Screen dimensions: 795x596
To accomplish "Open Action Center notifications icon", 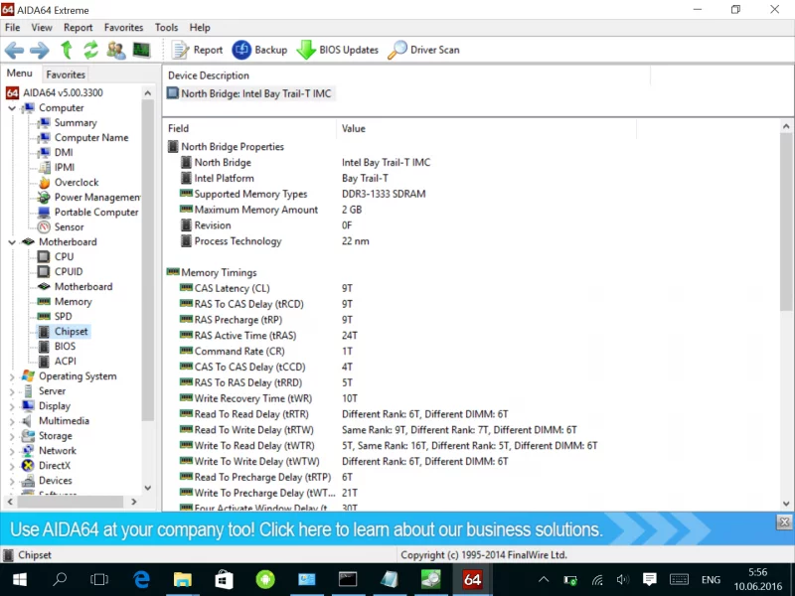I will coord(649,579).
